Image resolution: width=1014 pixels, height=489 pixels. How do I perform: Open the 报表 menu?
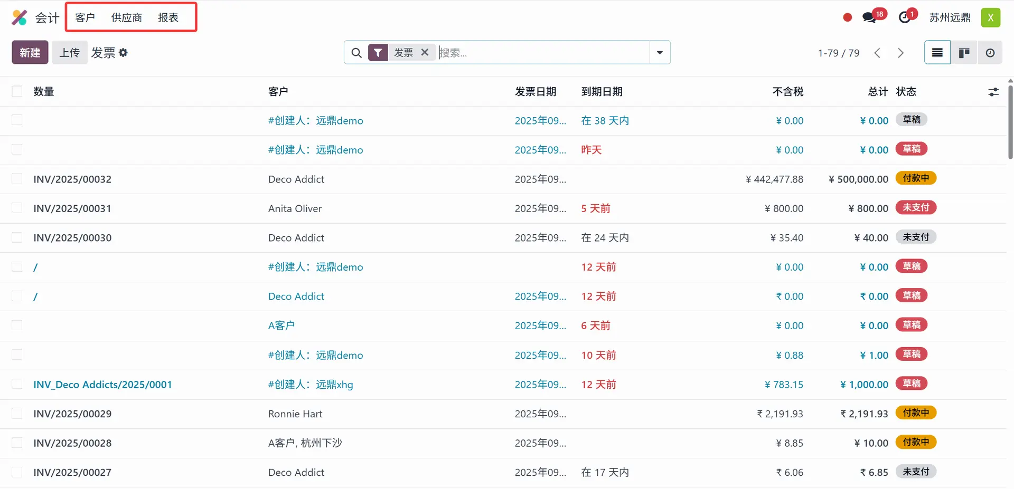pos(168,18)
